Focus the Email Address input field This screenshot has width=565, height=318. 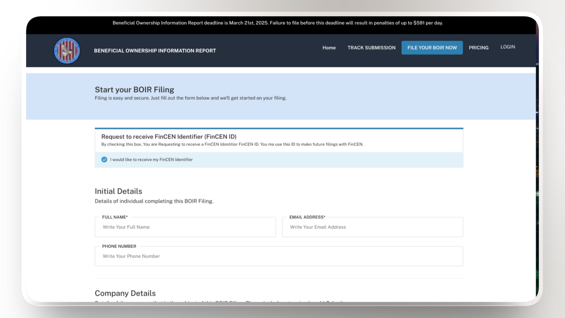[373, 227]
